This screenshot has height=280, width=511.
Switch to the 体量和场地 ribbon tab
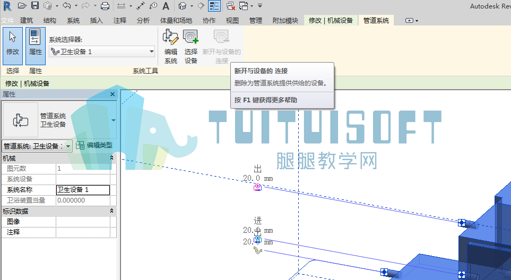pyautogui.click(x=176, y=21)
